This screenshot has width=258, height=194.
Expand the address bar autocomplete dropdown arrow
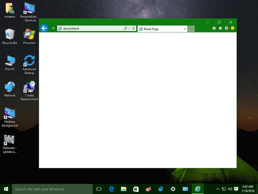pos(129,28)
